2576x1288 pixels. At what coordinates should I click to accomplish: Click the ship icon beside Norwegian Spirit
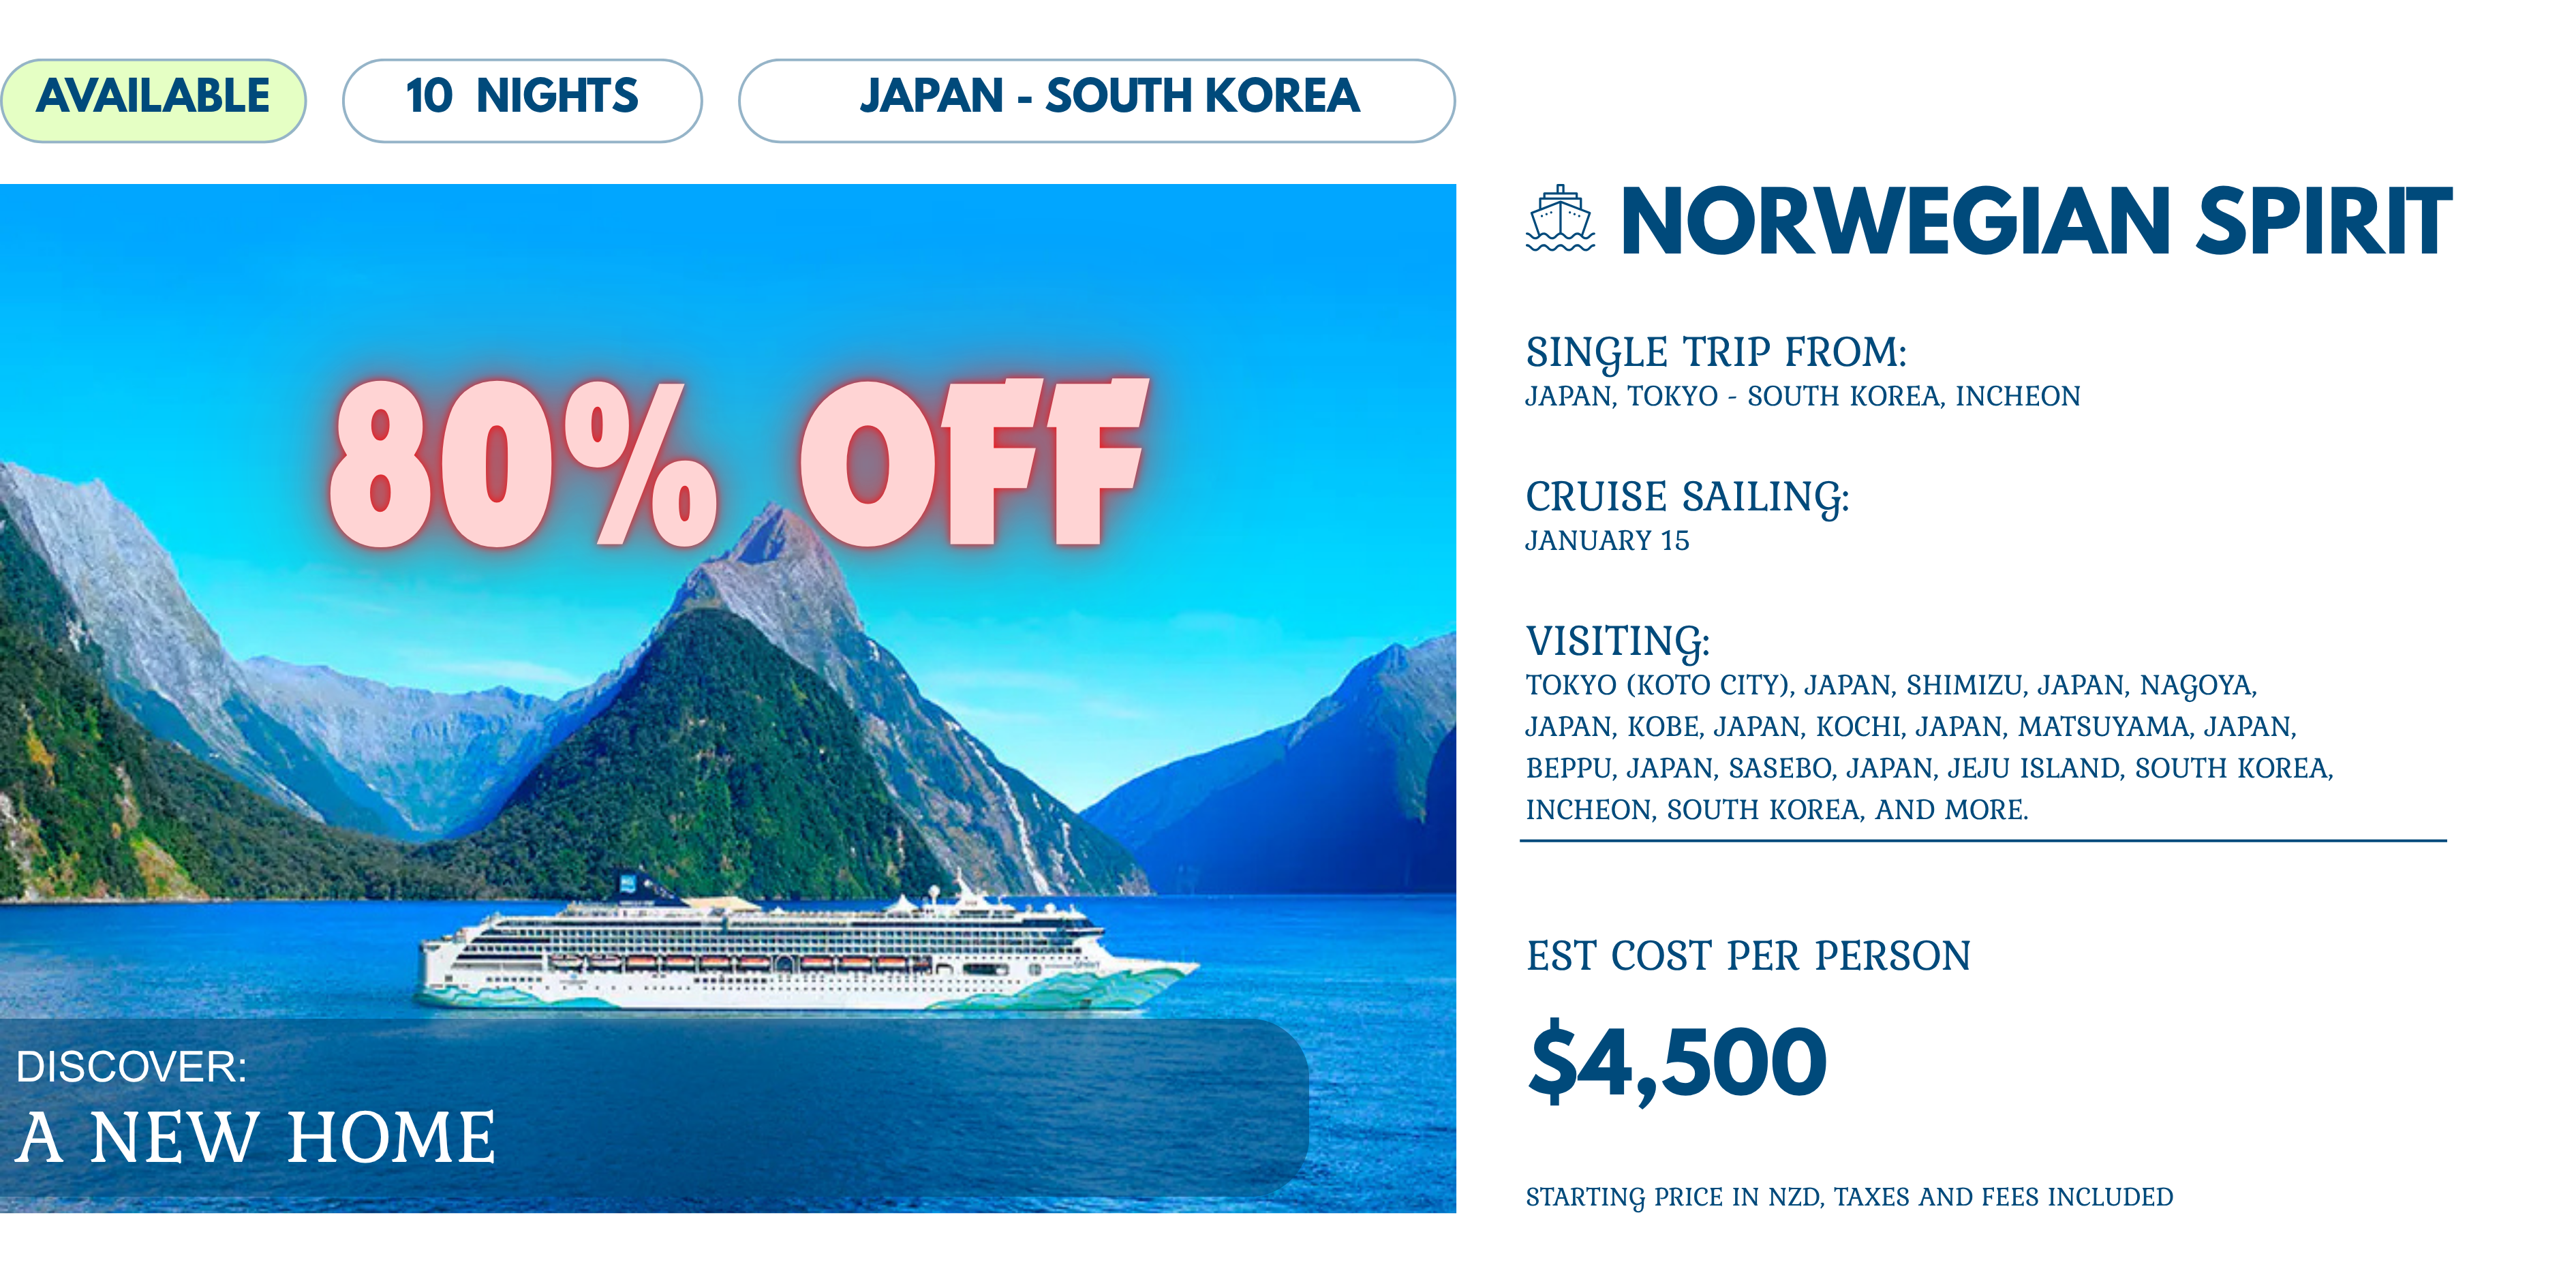click(x=1559, y=218)
